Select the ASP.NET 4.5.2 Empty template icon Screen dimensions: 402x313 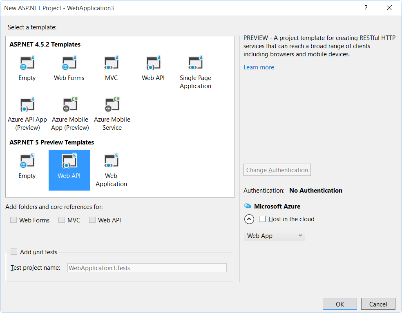click(27, 63)
